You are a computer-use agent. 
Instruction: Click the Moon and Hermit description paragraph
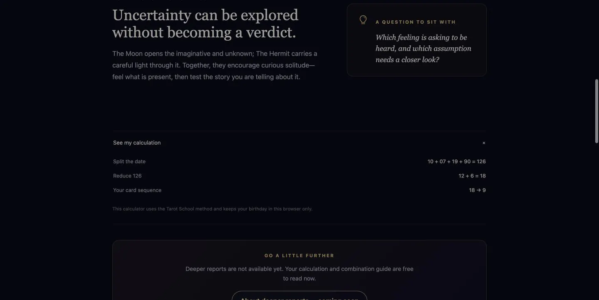click(x=215, y=65)
